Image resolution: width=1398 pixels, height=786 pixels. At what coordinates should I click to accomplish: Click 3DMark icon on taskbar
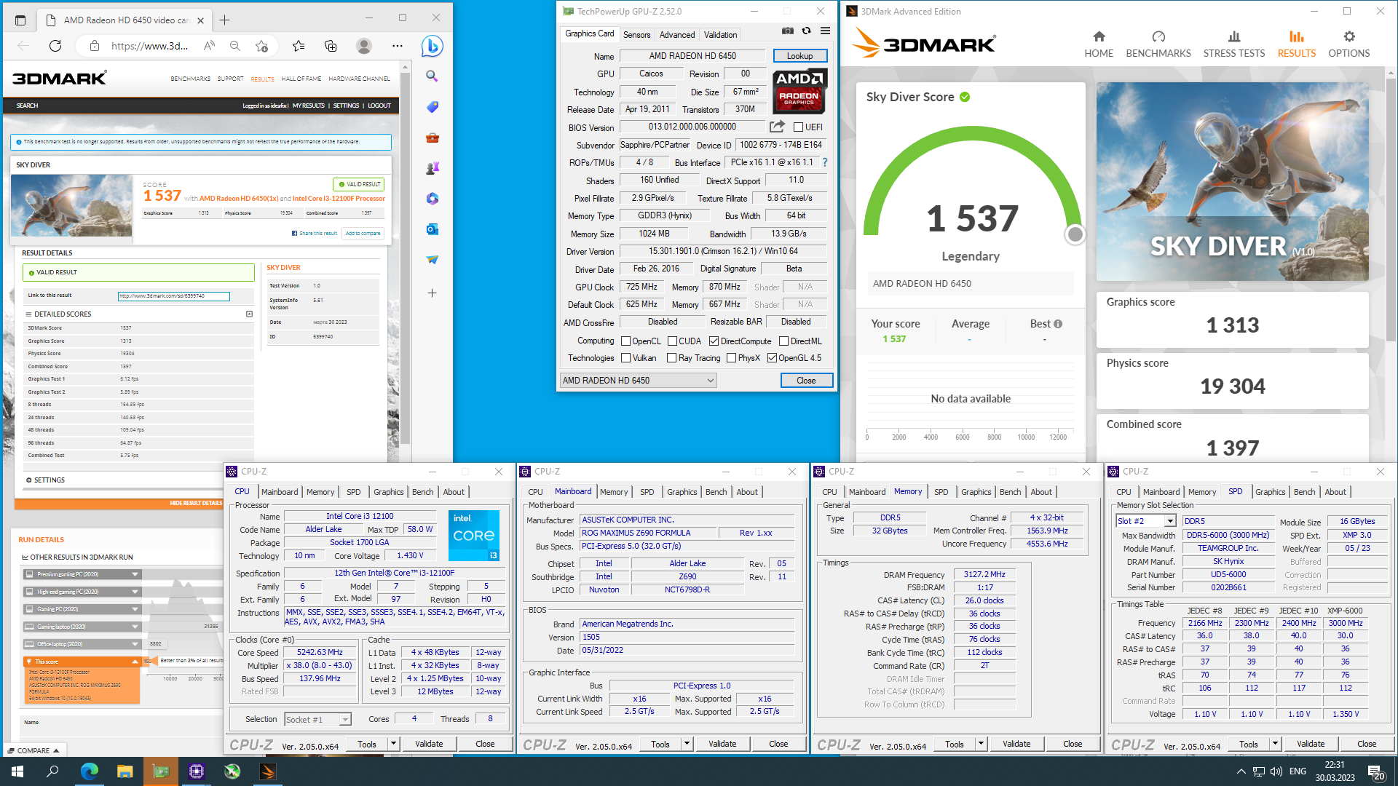tap(268, 771)
